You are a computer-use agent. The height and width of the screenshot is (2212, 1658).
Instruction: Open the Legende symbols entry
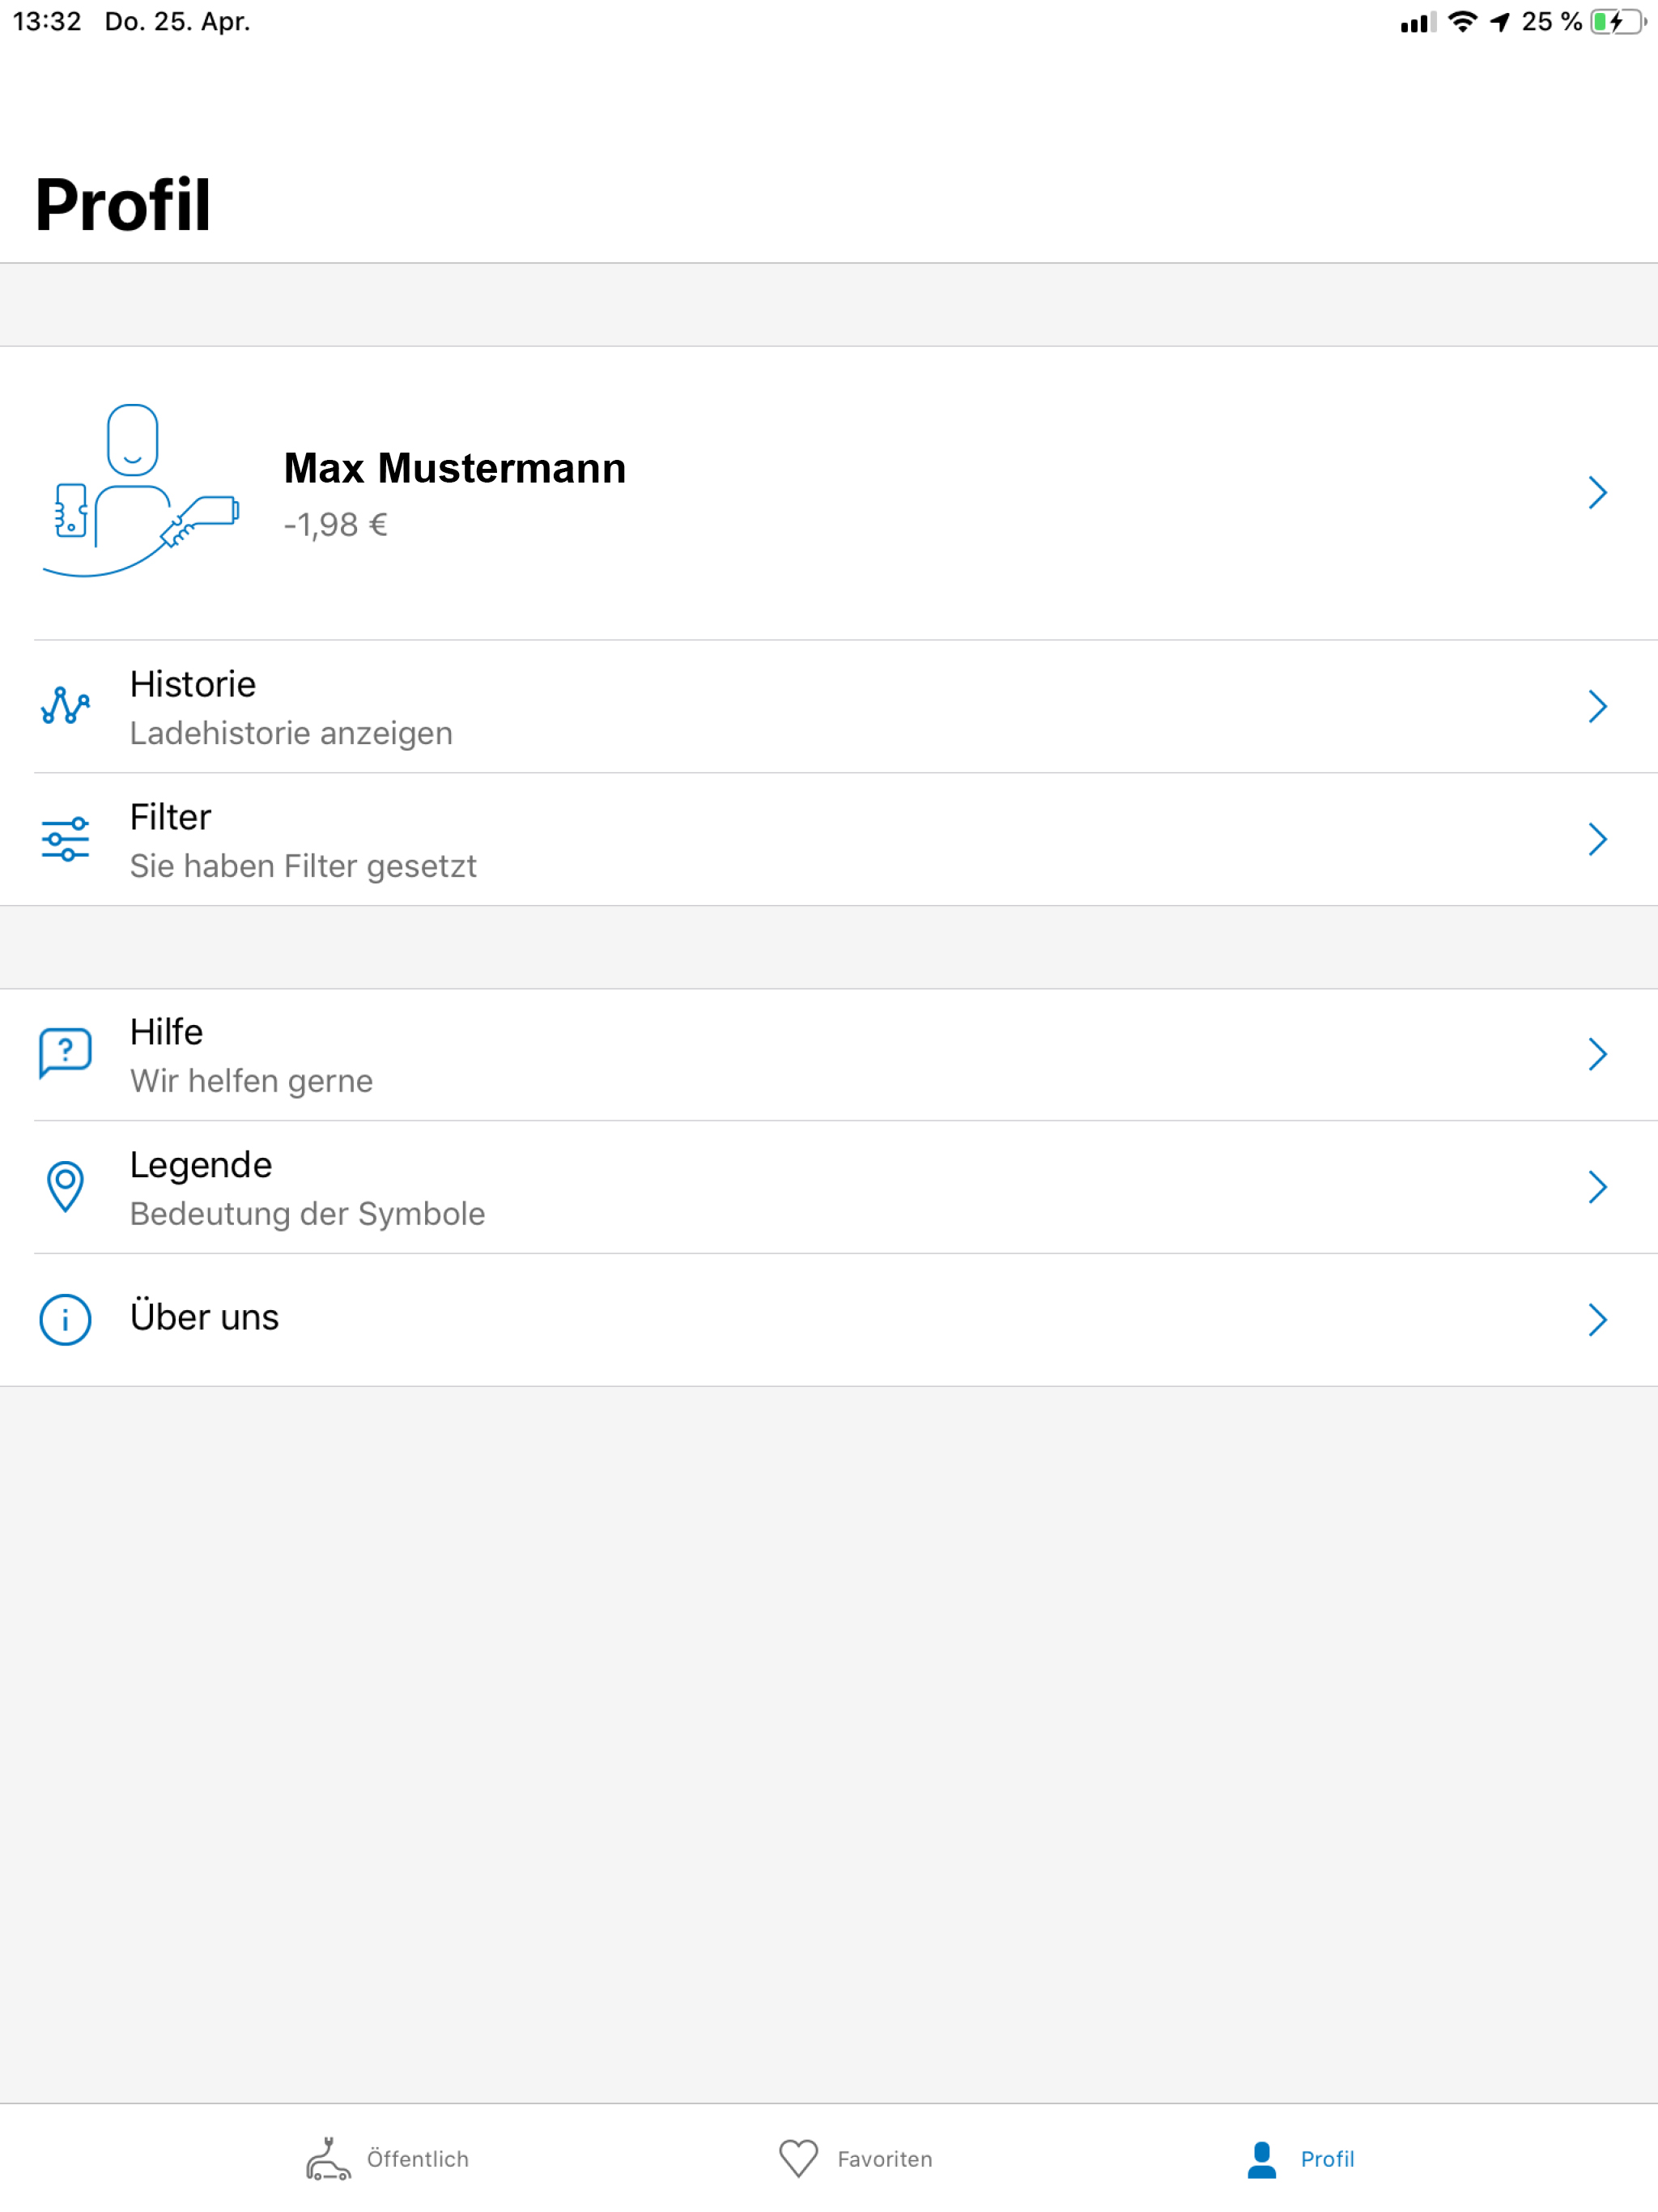[829, 1187]
